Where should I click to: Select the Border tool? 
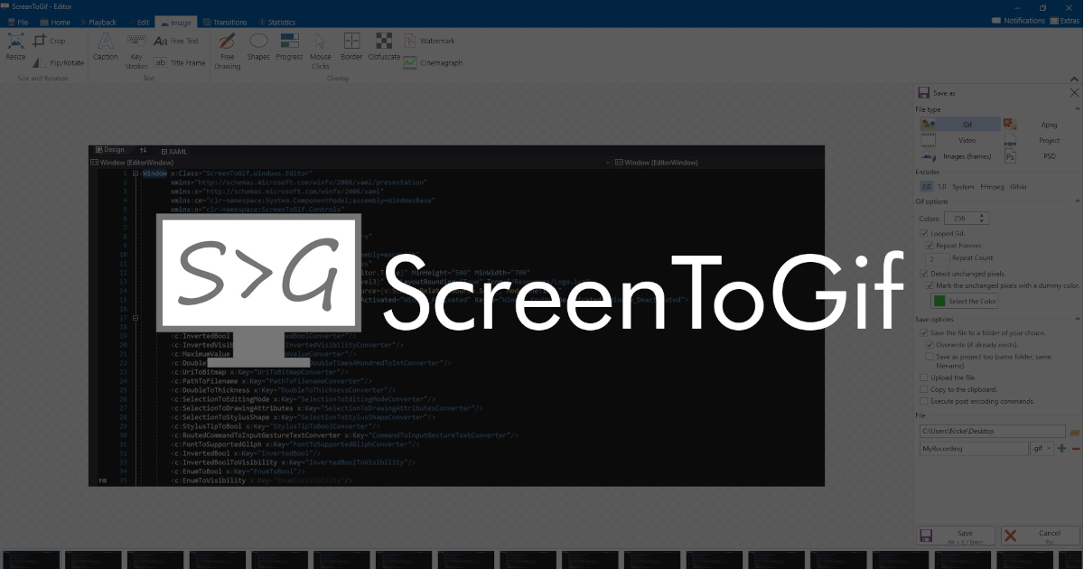[351, 47]
